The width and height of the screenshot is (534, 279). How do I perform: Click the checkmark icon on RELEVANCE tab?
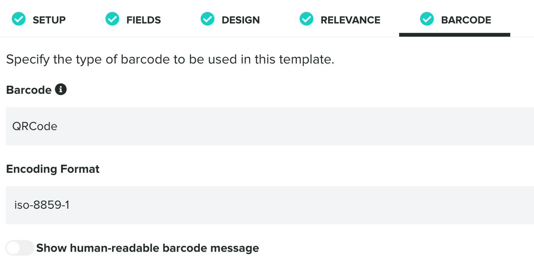[x=306, y=18]
